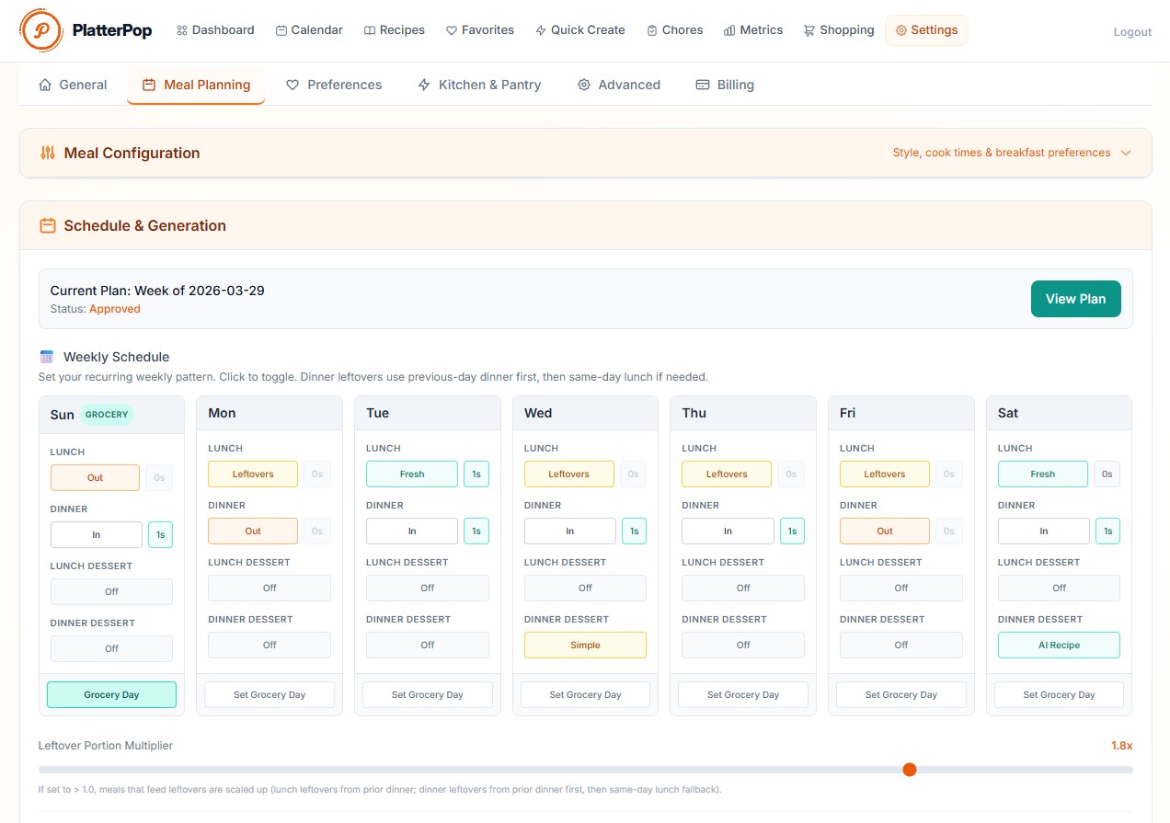Open the Billing tab
The height and width of the screenshot is (823, 1170).
click(x=725, y=85)
